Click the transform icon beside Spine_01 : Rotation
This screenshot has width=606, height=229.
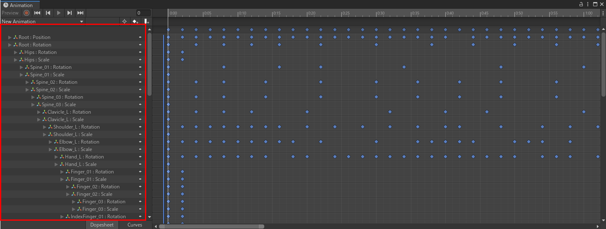[27, 67]
